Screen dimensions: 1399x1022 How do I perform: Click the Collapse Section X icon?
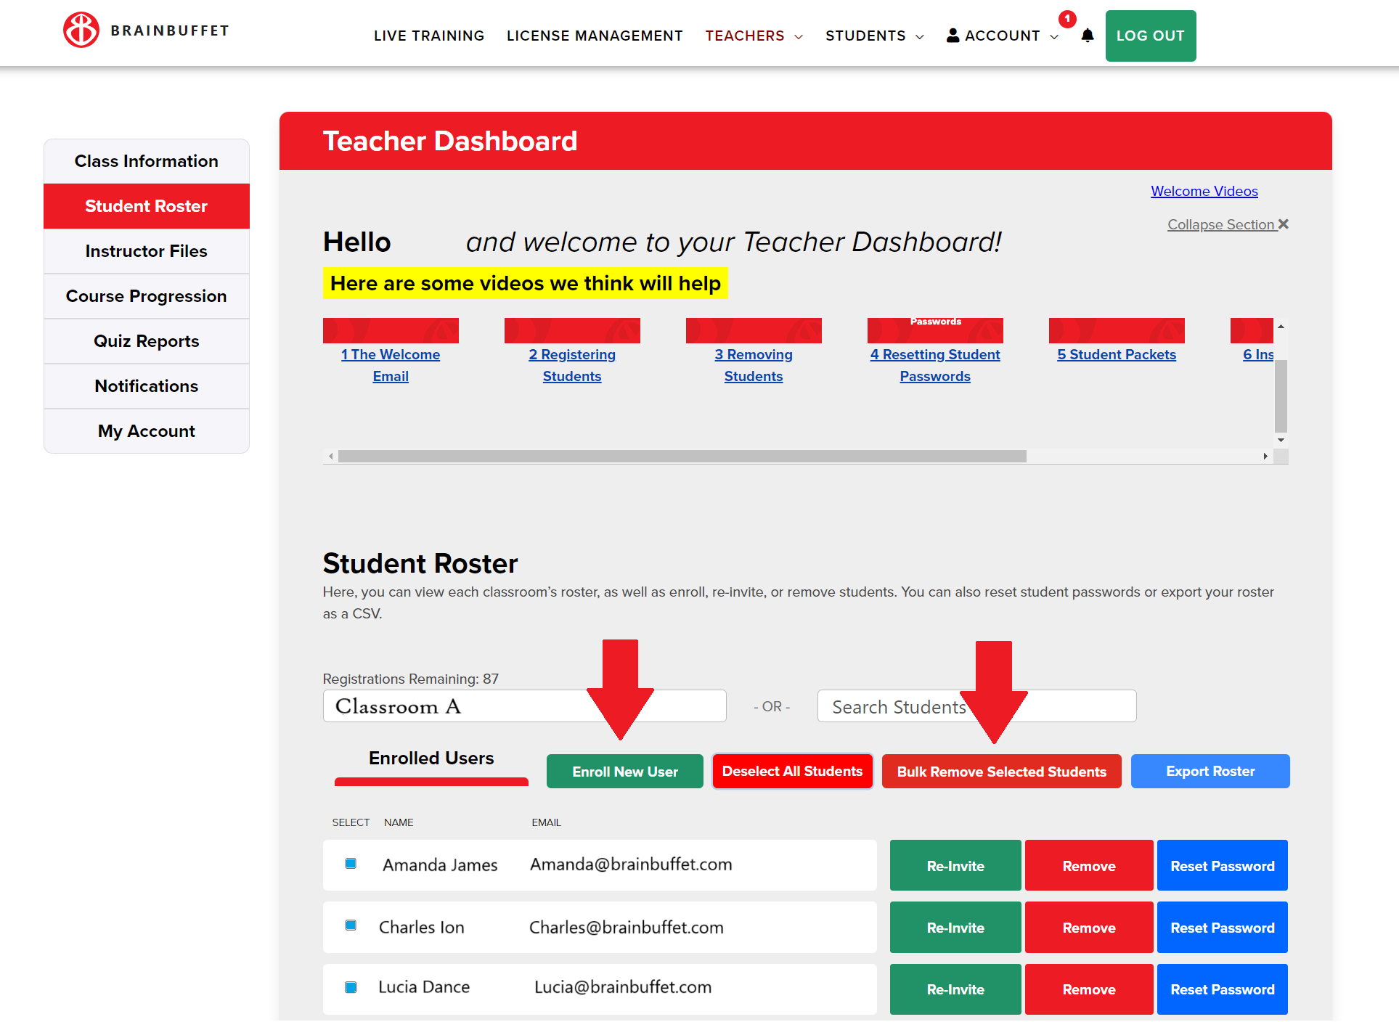click(1284, 224)
